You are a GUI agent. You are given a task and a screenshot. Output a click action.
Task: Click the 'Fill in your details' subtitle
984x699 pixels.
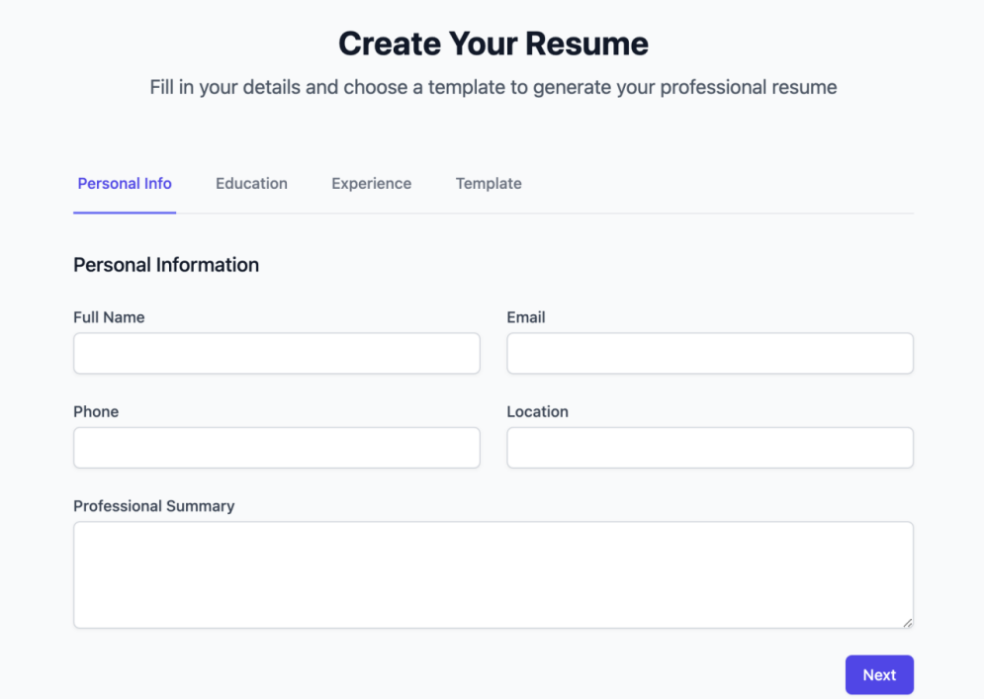point(493,87)
